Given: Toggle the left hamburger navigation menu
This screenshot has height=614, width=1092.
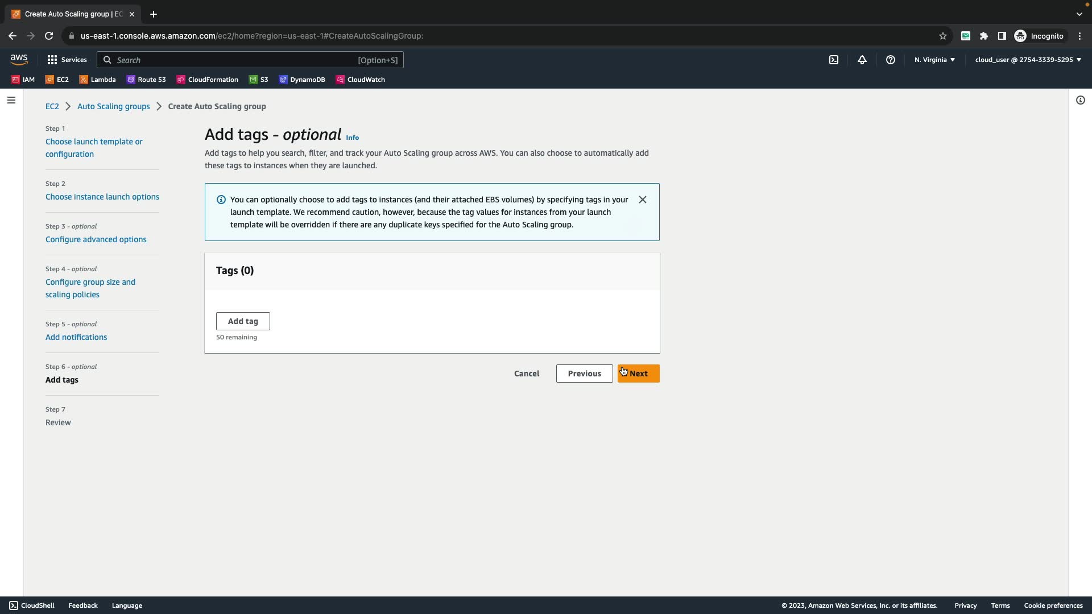Looking at the screenshot, I should tap(11, 100).
